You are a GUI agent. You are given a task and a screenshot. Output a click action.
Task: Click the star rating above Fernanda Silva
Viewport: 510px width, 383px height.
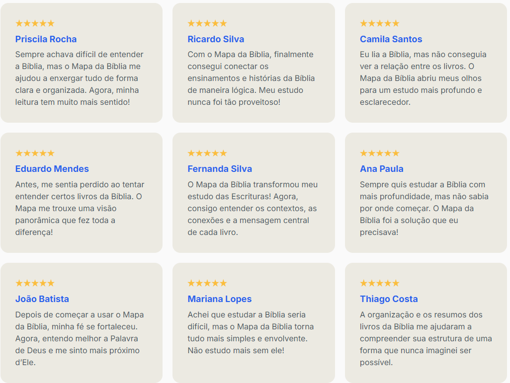207,153
